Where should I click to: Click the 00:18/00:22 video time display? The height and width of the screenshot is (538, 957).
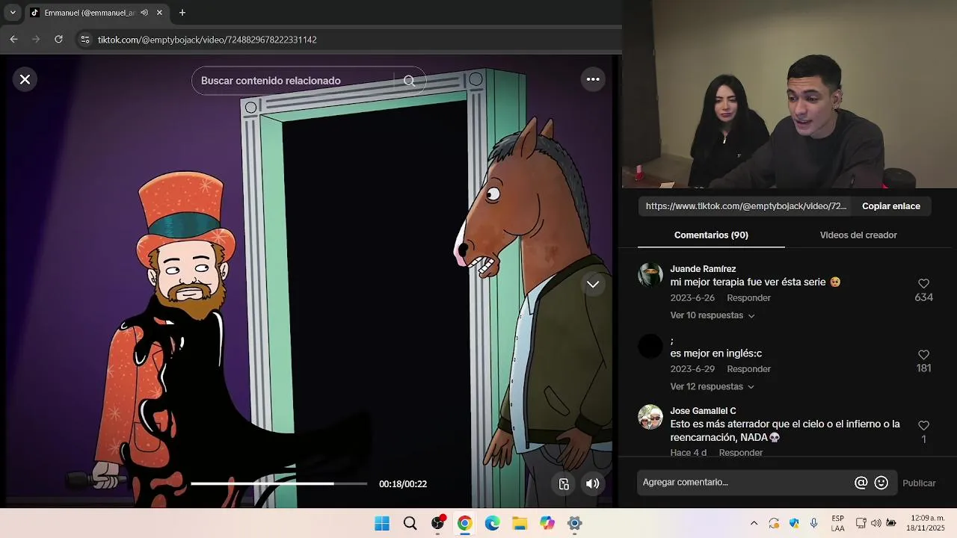403,484
